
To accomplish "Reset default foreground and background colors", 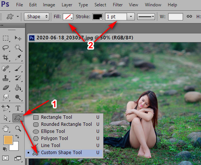I will point(5,149).
